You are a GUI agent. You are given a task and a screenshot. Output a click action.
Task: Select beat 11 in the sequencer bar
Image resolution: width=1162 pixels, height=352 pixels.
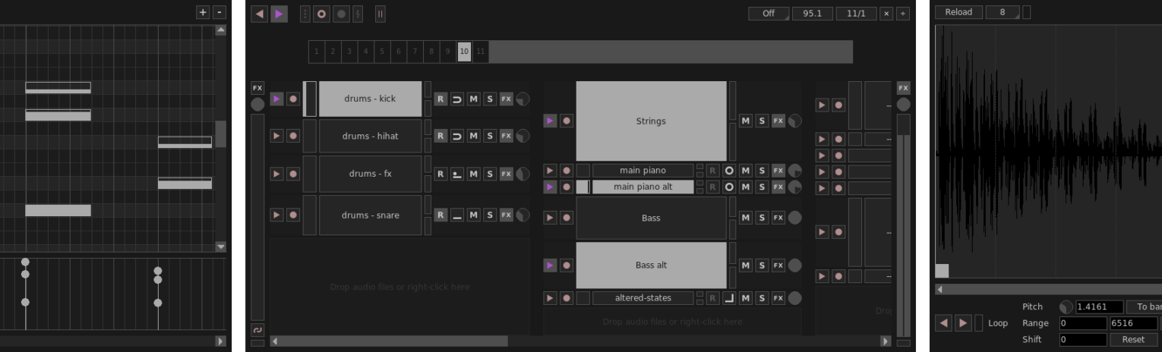tap(480, 52)
